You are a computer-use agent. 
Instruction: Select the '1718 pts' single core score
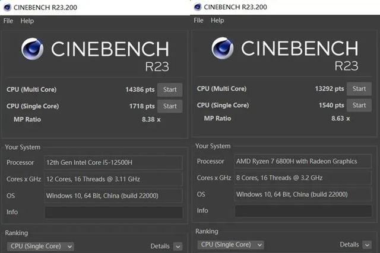[x=142, y=106]
